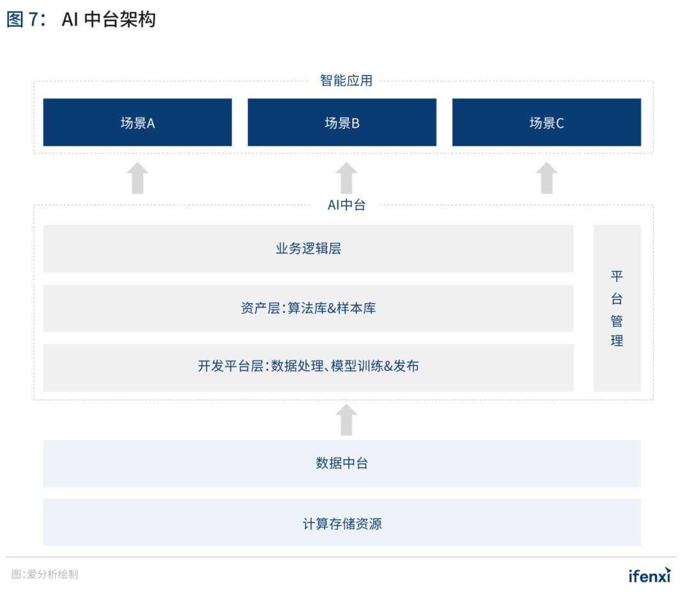Click the ifenxi logo
This screenshot has height=592, width=690.
[650, 575]
